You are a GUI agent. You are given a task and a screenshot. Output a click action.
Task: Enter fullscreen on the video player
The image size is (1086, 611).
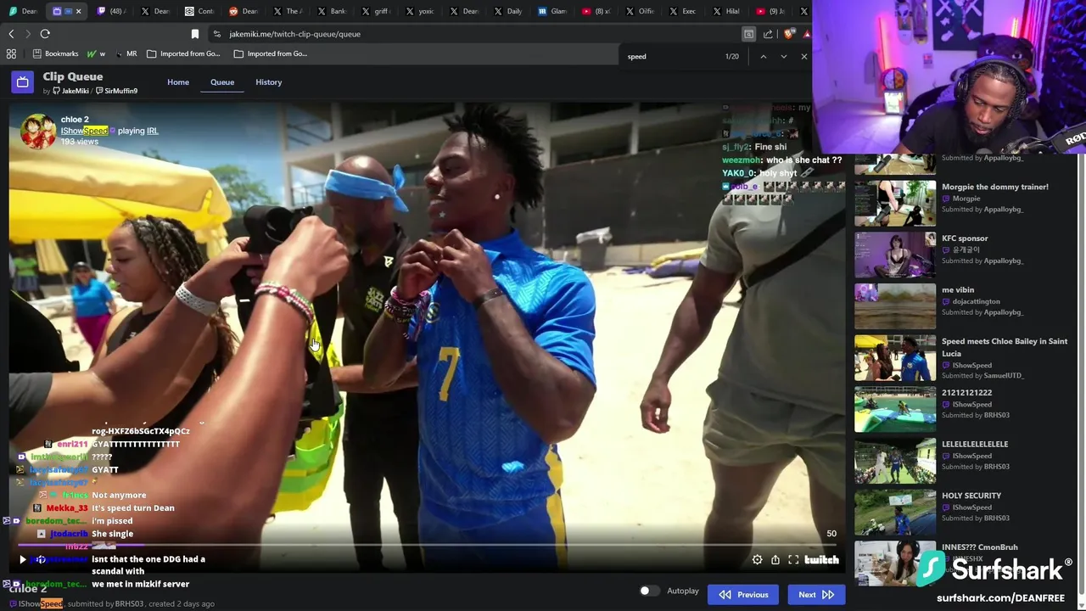pyautogui.click(x=793, y=560)
